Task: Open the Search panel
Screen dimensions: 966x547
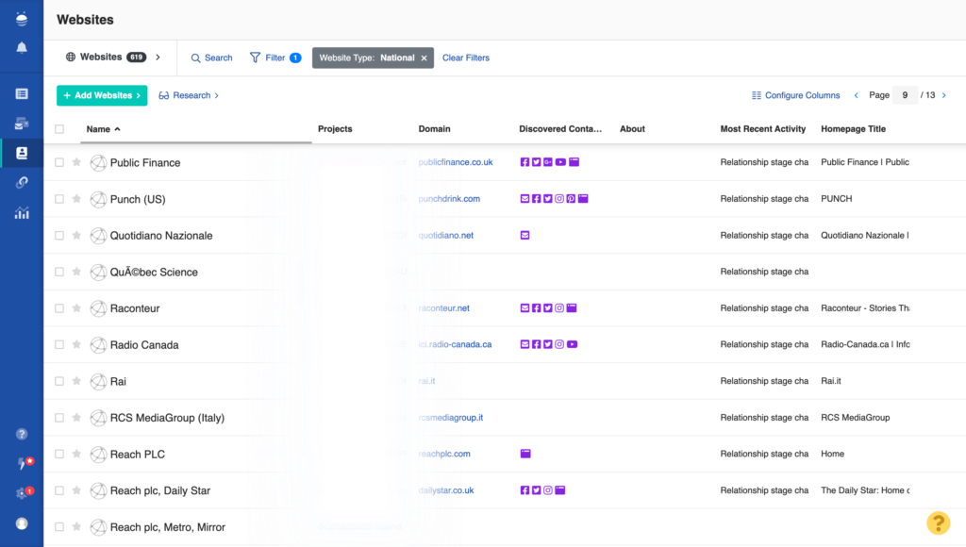Action: [211, 58]
